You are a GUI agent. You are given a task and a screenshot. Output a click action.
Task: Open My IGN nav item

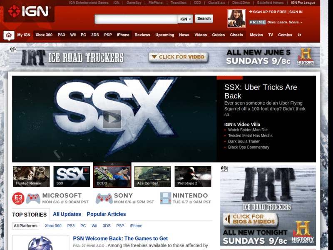(x=24, y=35)
